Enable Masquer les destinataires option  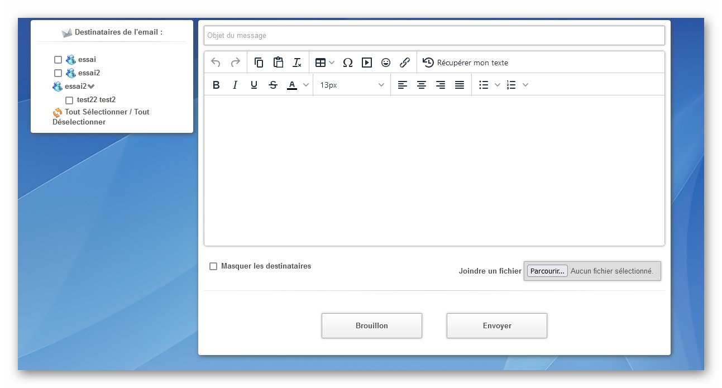point(213,266)
